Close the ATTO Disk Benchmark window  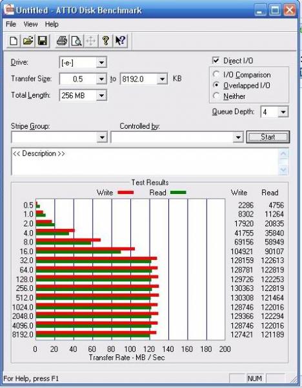[x=289, y=10]
